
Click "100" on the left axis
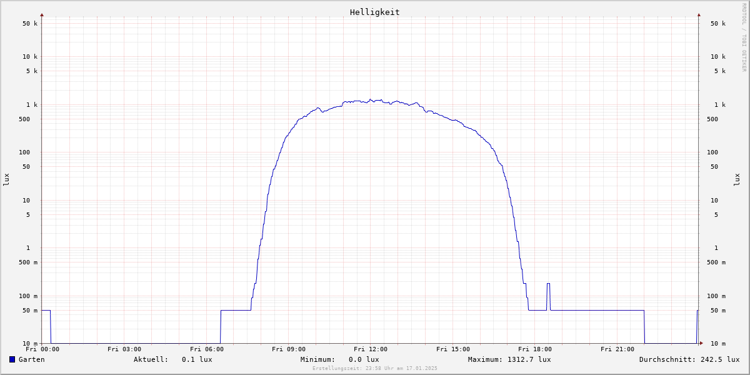point(24,152)
